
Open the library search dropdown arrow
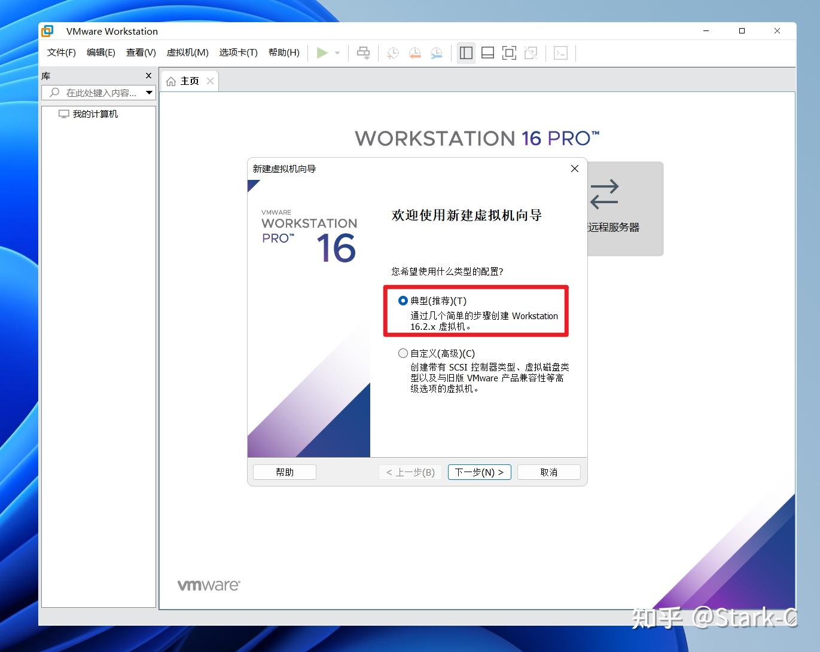[149, 93]
